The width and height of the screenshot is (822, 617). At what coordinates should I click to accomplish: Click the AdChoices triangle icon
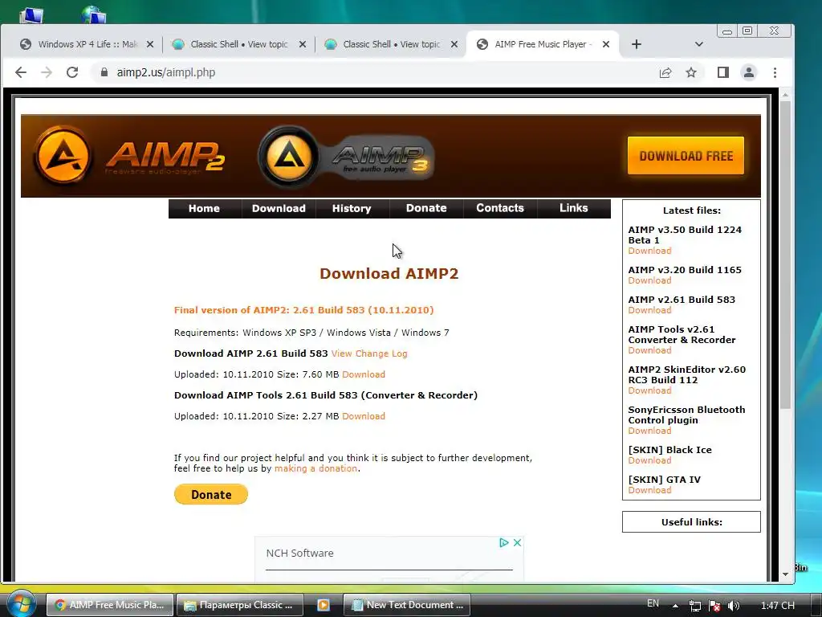coord(503,542)
